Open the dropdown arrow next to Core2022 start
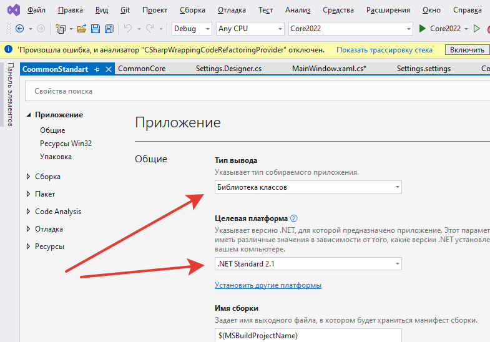 pos(466,29)
